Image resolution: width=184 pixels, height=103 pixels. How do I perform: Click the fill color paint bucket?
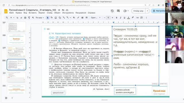click(x=74, y=18)
